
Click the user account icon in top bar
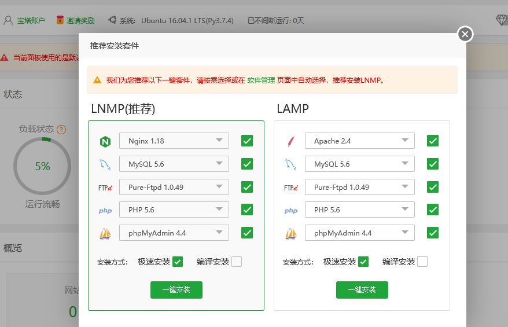point(8,20)
